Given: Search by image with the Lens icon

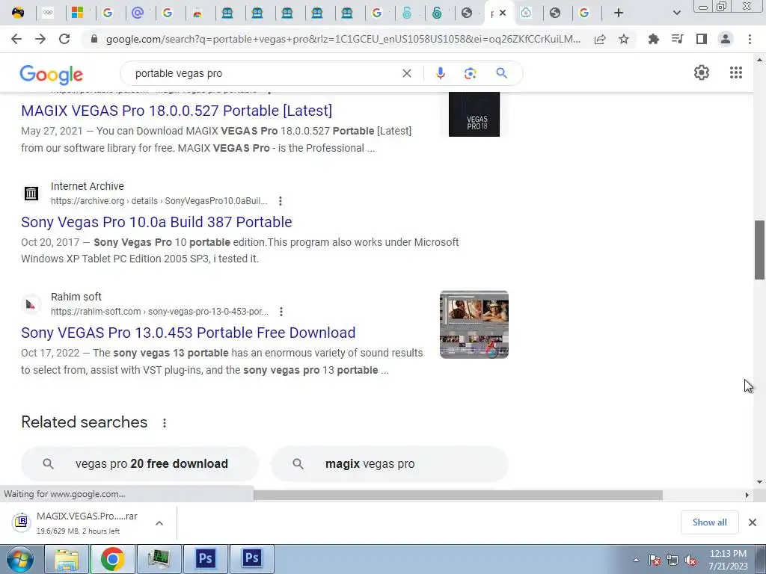Looking at the screenshot, I should coord(470,73).
